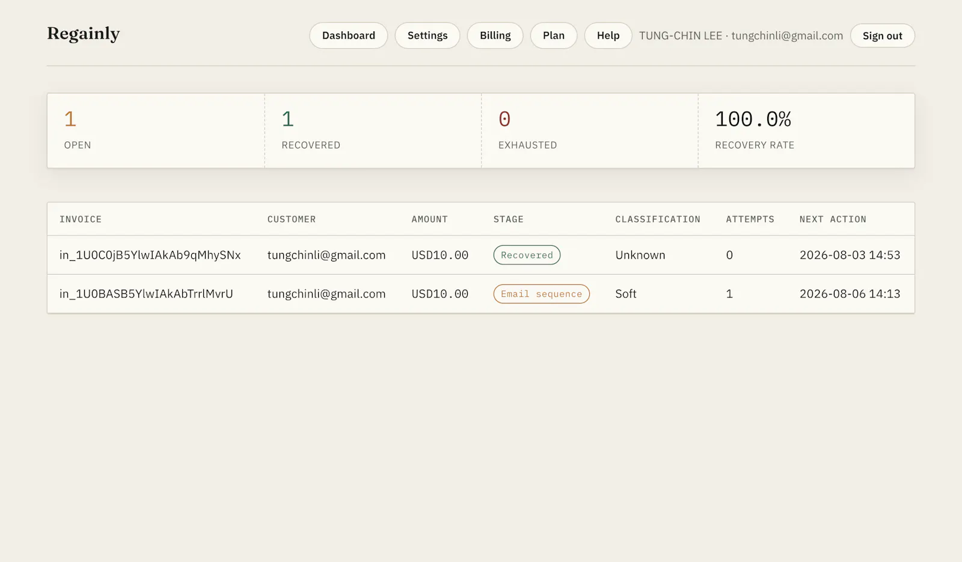Click next action date 2026-08-06 14:13
Image resolution: width=962 pixels, height=562 pixels.
point(850,294)
